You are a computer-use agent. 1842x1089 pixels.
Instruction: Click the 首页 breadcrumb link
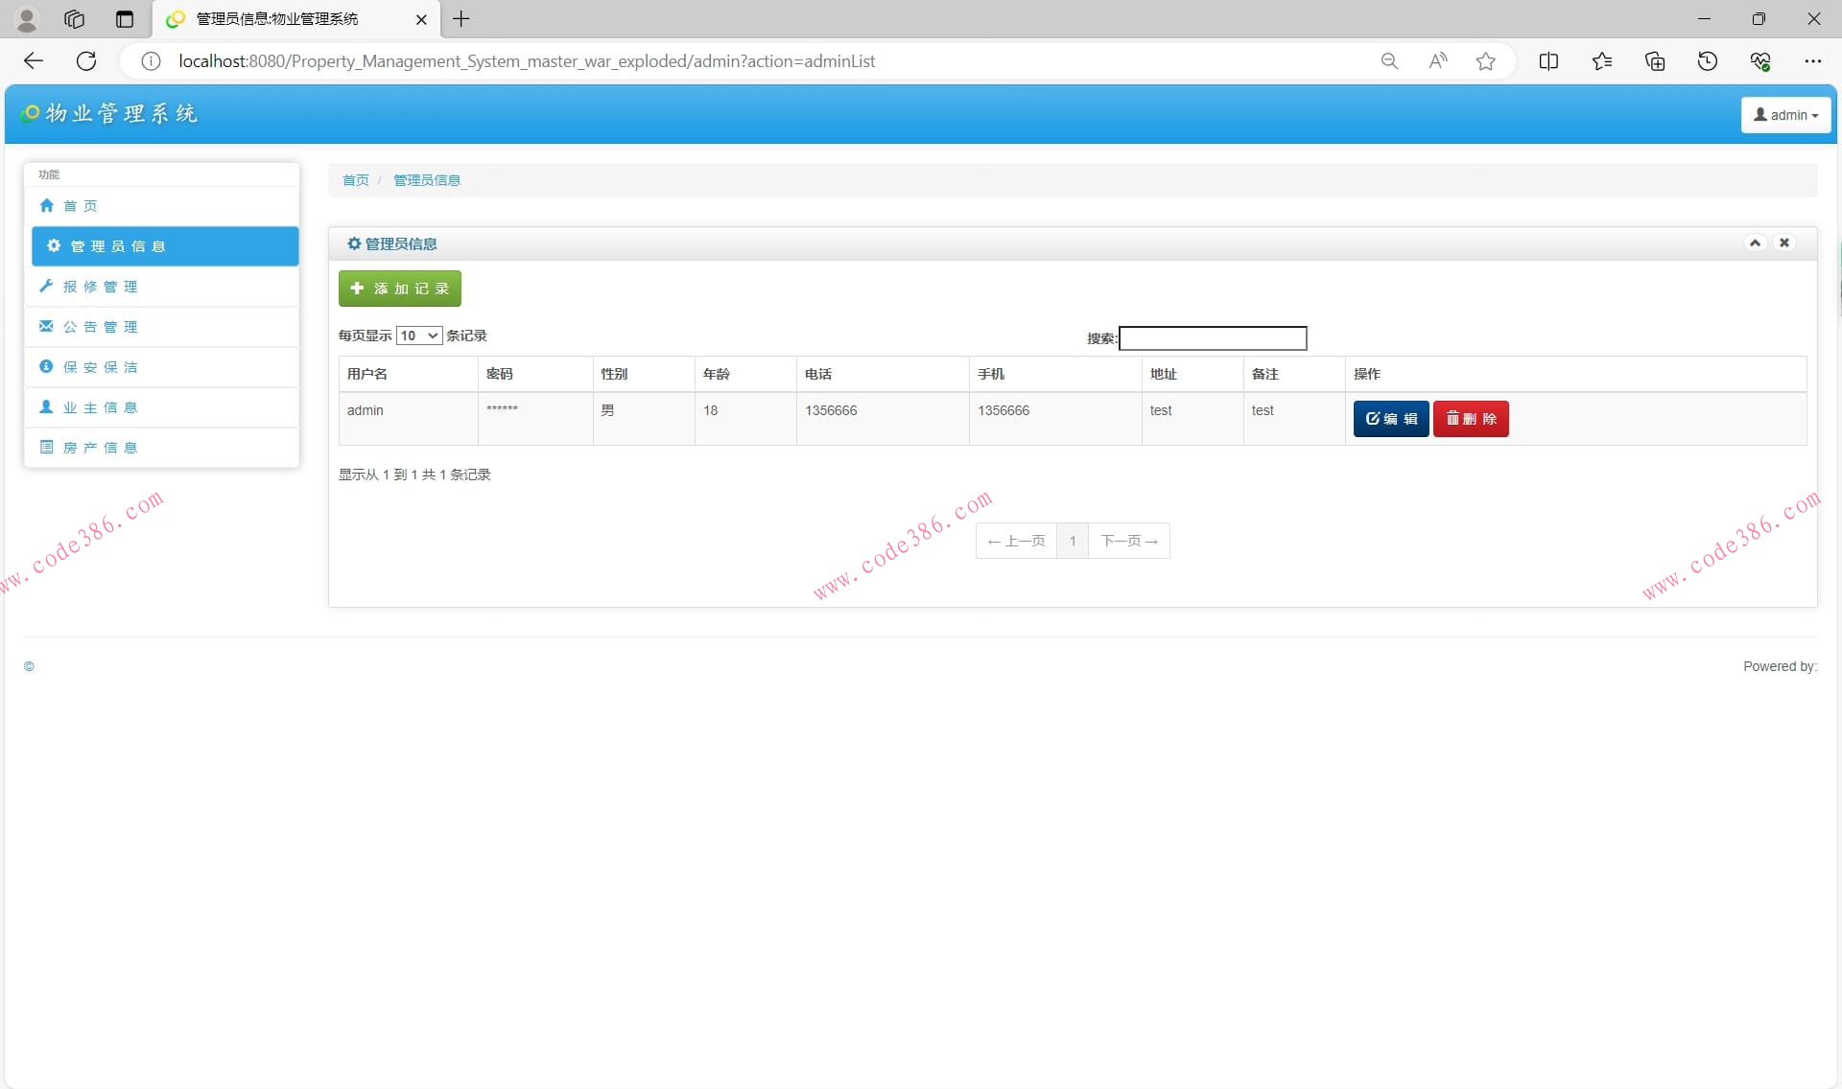click(355, 180)
